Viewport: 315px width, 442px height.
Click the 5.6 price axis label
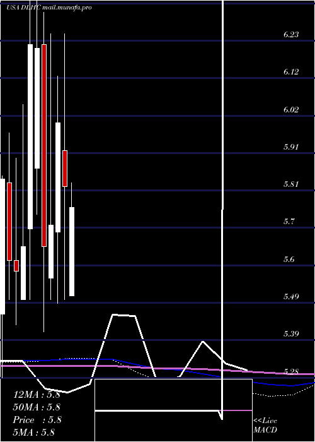[289, 259]
